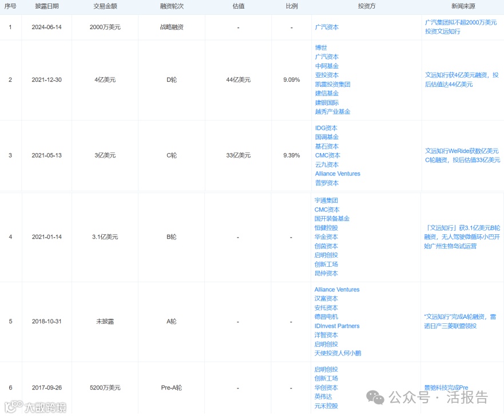Open the 建银国际 investor link
The width and height of the screenshot is (504, 417).
pos(327,103)
